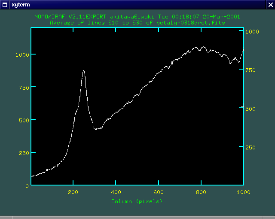Click the 800 label on x-axis
275x219 pixels.
tap(201, 192)
